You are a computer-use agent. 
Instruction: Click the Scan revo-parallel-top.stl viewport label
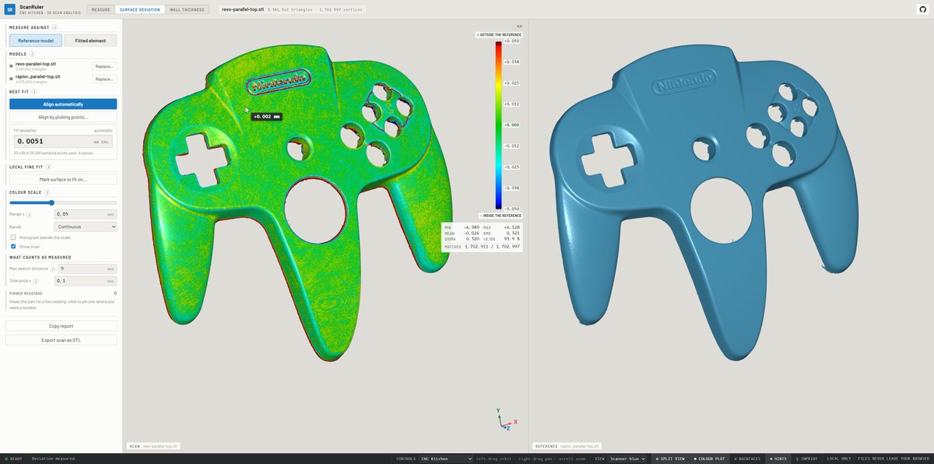(154, 446)
